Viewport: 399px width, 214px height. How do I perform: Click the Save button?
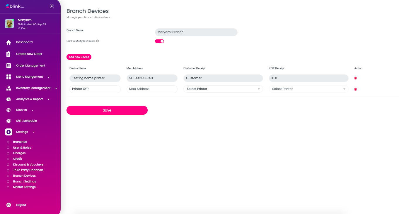click(x=107, y=110)
